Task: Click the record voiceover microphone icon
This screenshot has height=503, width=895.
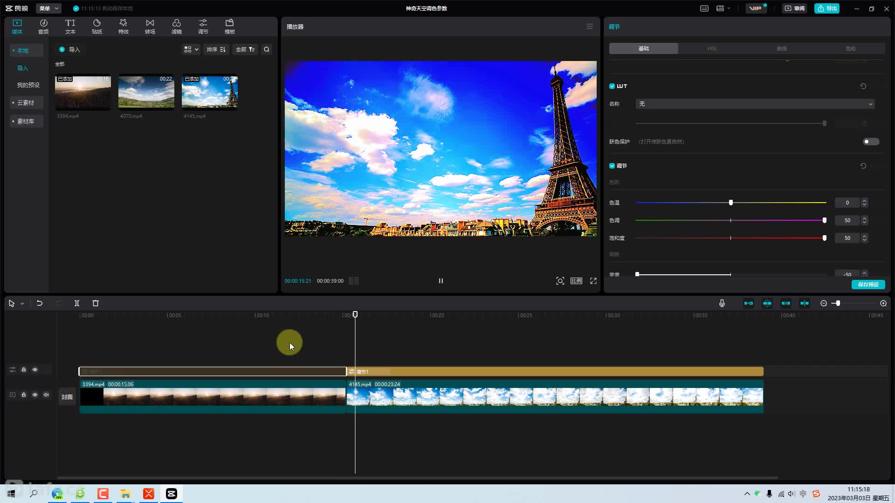Action: tap(722, 303)
